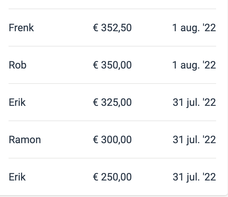
Task: Click the euro sign before 352,50
Action: point(95,28)
